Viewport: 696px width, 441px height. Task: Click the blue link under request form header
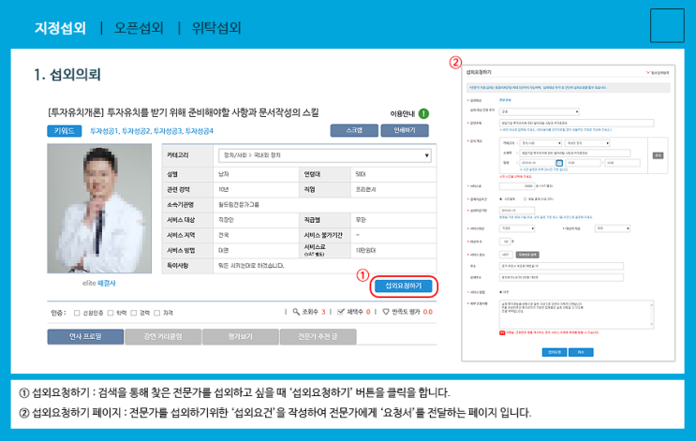pyautogui.click(x=505, y=100)
